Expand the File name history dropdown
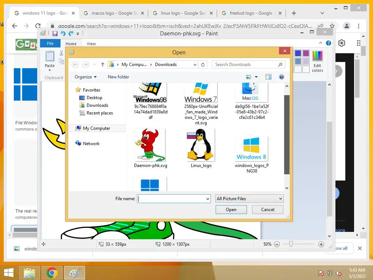Viewport: 373px width, 280px height. tap(208, 199)
